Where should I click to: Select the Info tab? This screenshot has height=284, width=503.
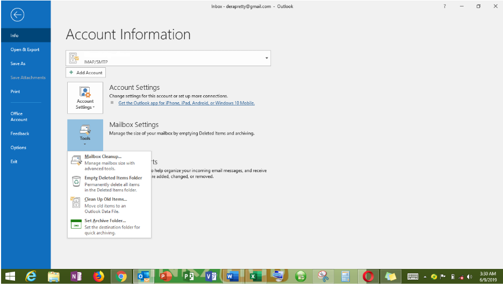(x=26, y=35)
